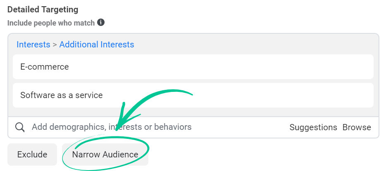
Task: Select the E-commerce interest row
Action: 193,67
